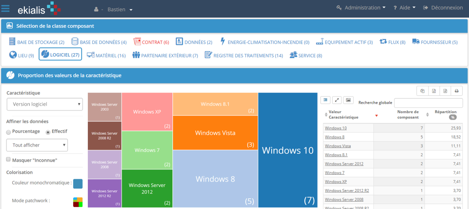Select Energie-Climatisation-Incendie class

click(x=264, y=42)
